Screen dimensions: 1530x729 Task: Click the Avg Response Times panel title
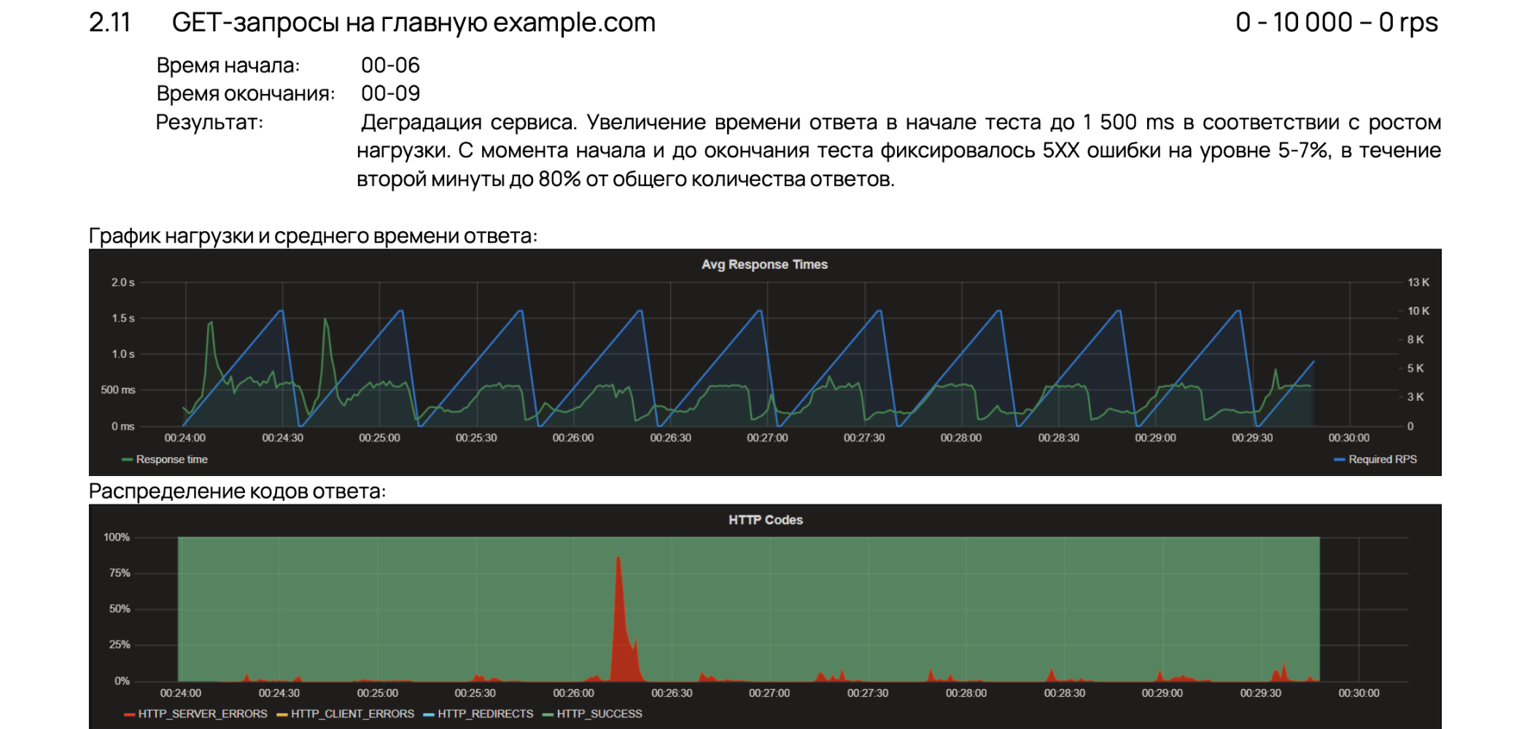764,265
